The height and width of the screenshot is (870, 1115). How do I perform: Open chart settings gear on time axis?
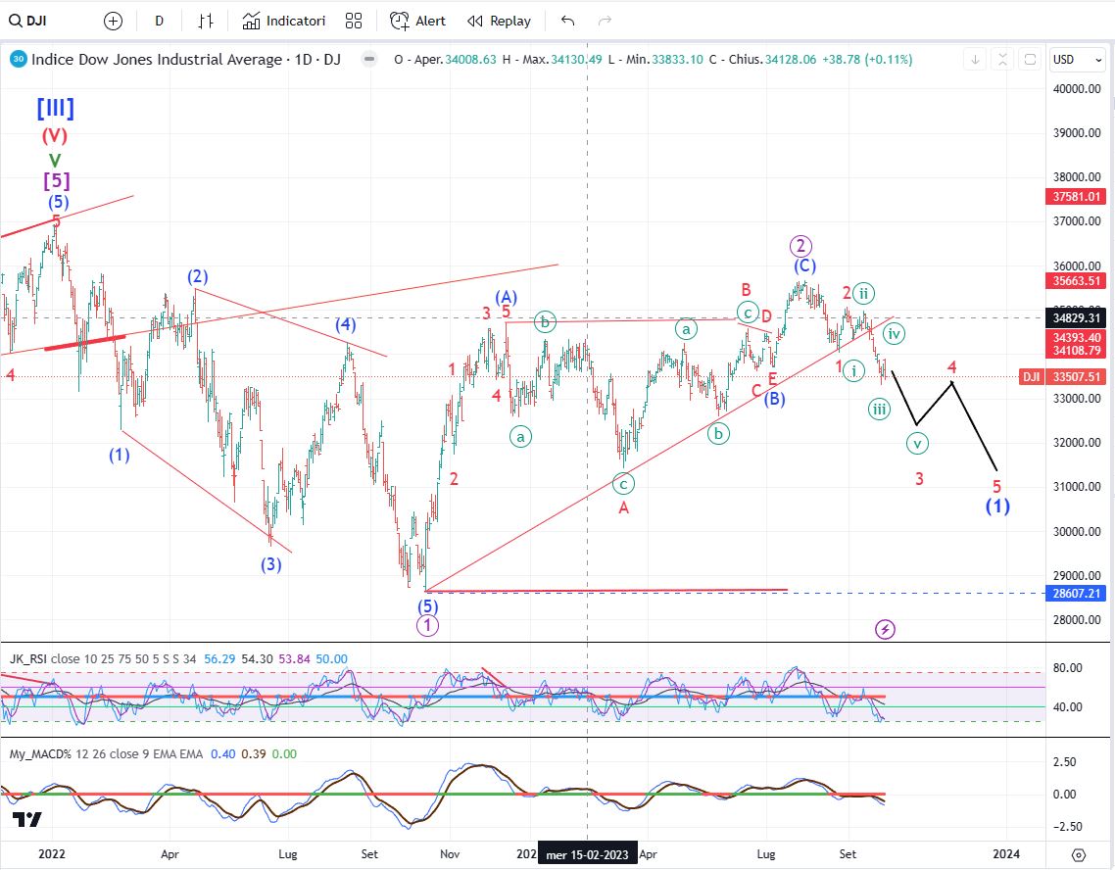1079,853
